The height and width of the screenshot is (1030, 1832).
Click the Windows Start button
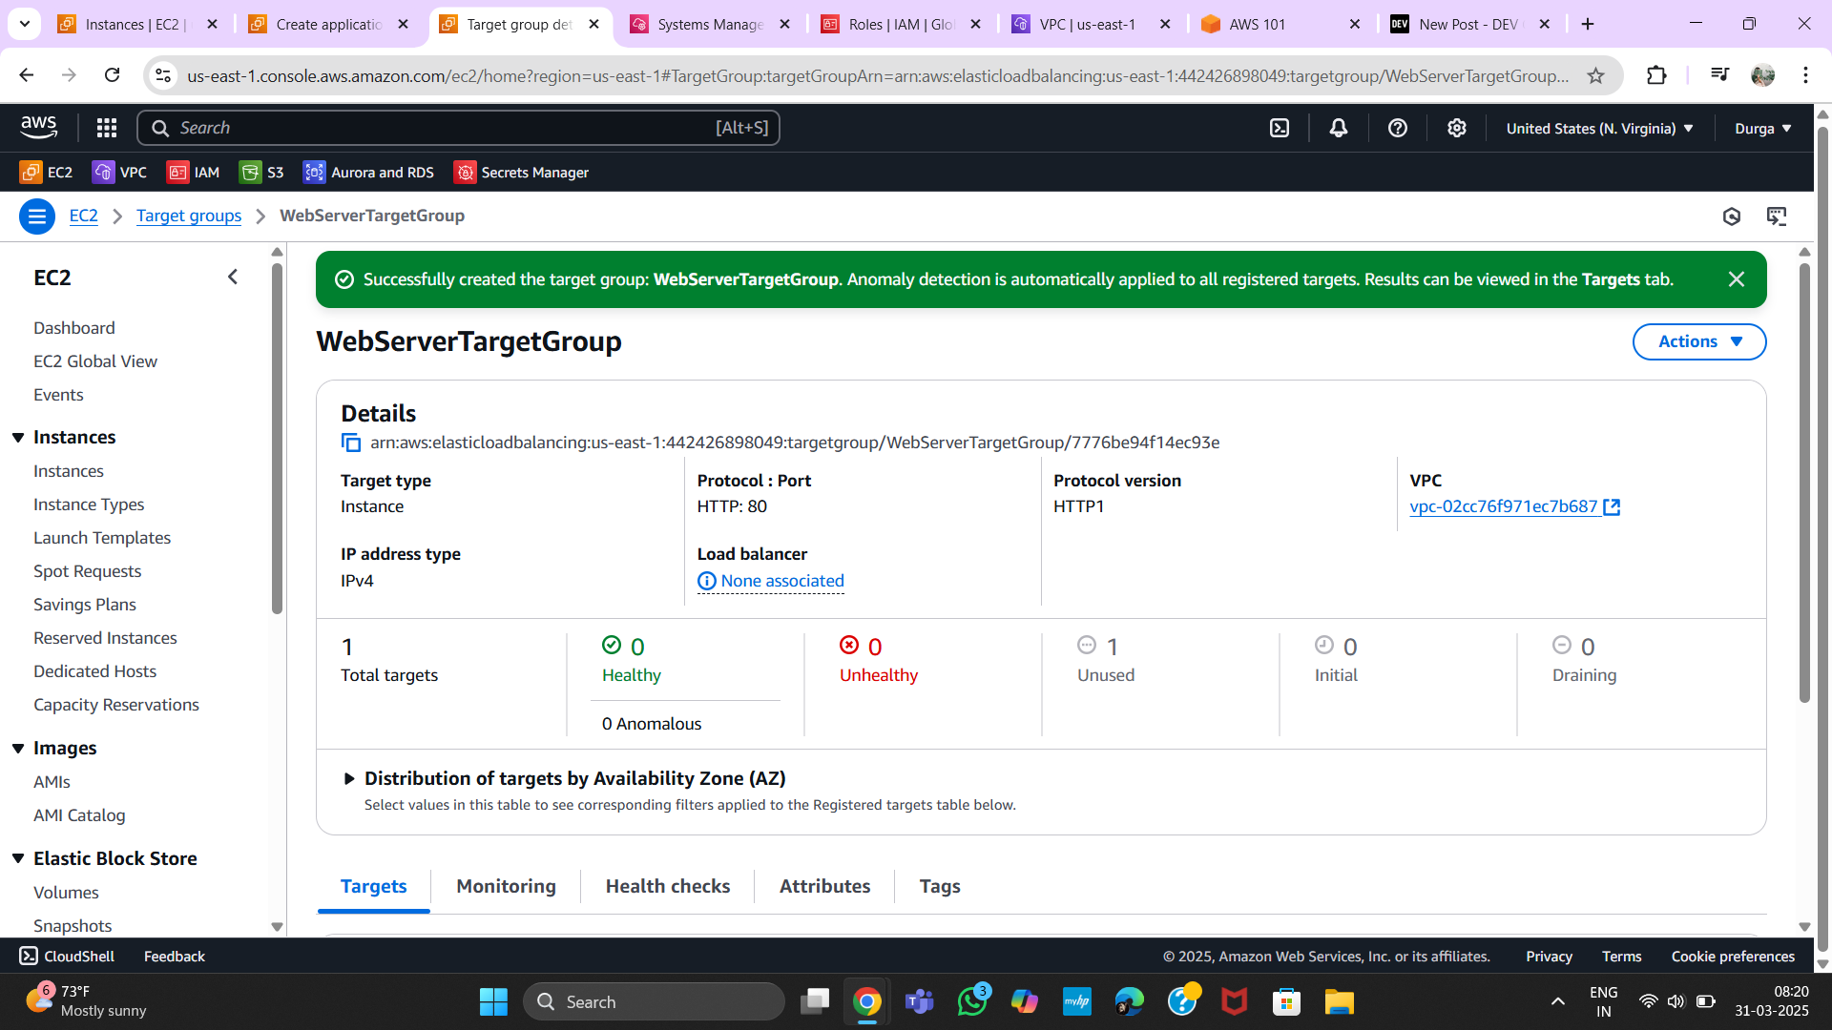pos(493,1002)
